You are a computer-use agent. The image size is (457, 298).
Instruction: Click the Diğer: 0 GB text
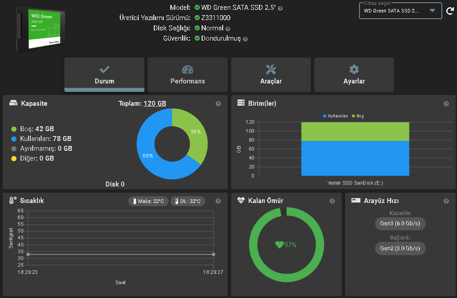point(37,158)
